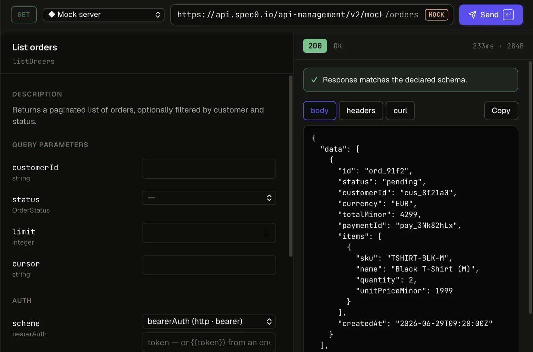This screenshot has height=352, width=533.
Task: Click the "ord_91f2" id value
Action: click(386, 171)
